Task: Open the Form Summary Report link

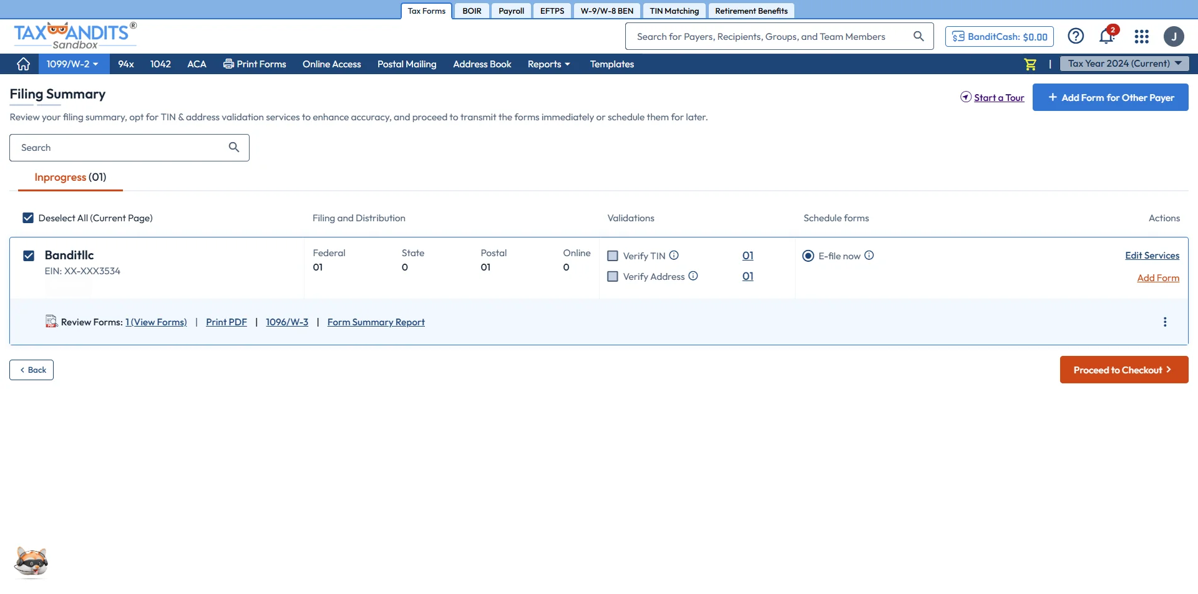Action: (x=376, y=322)
